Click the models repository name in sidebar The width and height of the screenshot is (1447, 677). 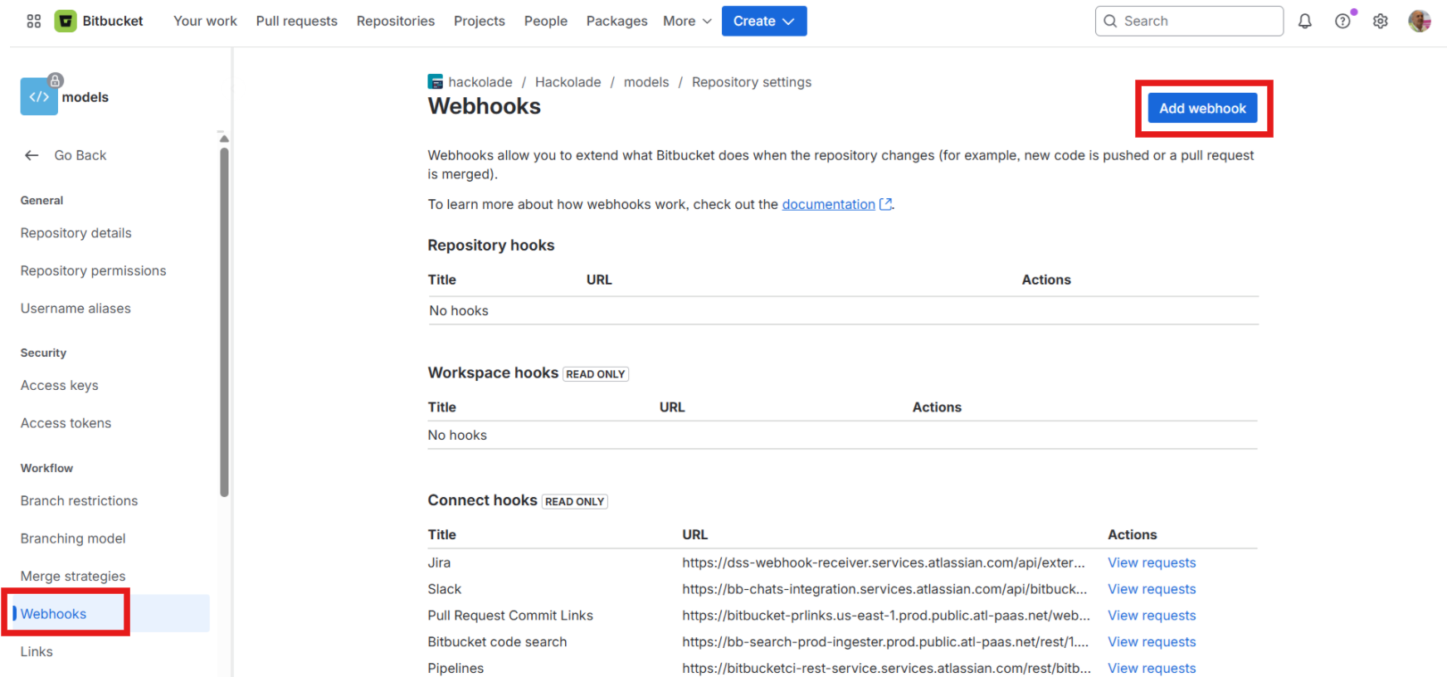[85, 97]
